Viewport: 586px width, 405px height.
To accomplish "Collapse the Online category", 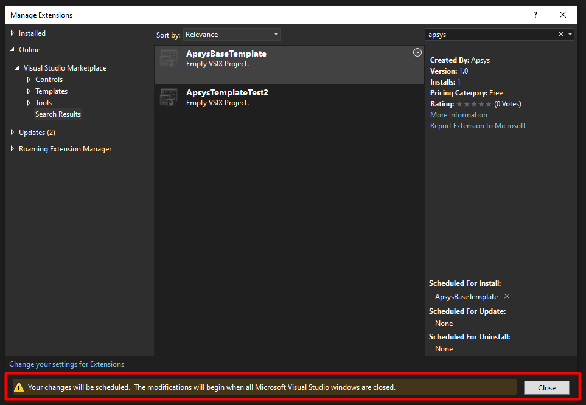I will pos(13,50).
